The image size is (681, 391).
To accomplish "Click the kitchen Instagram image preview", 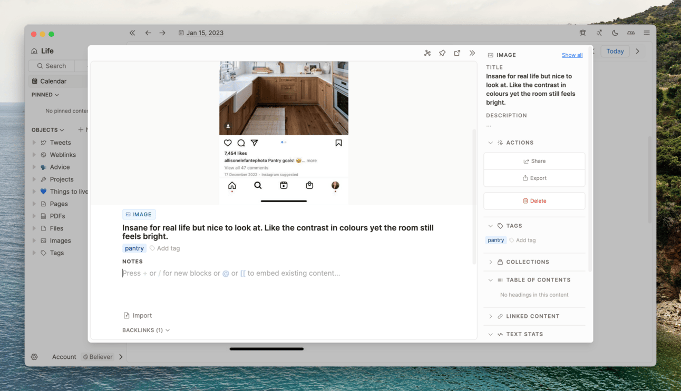I will tap(284, 132).
